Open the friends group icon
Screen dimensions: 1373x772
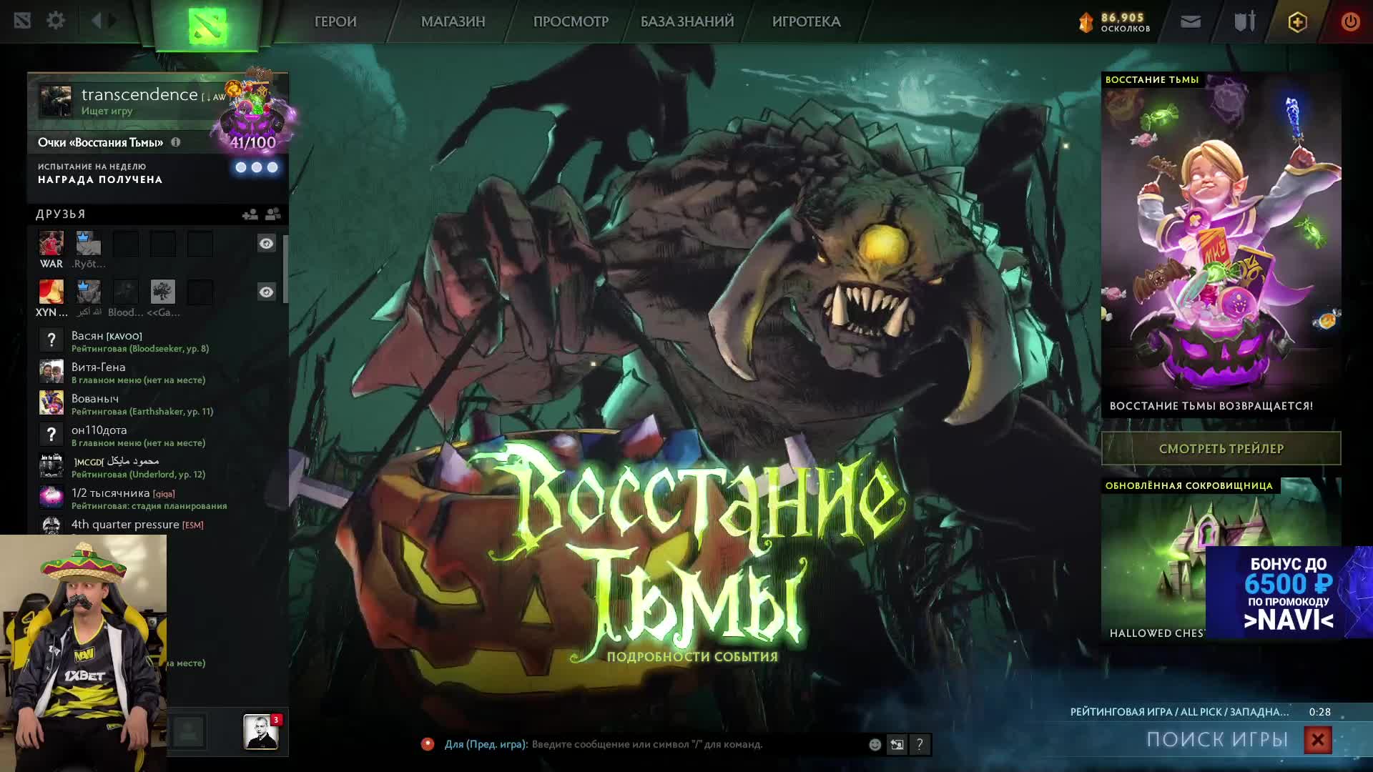273,214
